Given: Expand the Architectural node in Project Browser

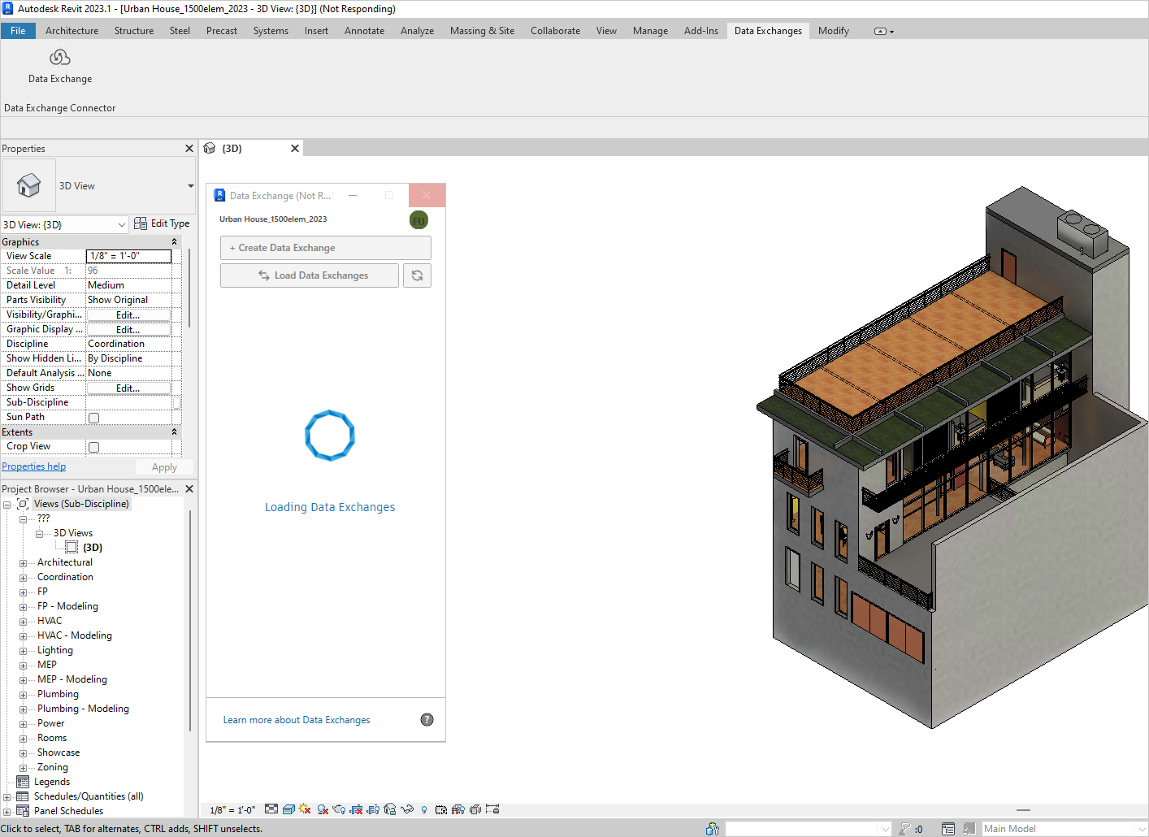Looking at the screenshot, I should coord(24,563).
